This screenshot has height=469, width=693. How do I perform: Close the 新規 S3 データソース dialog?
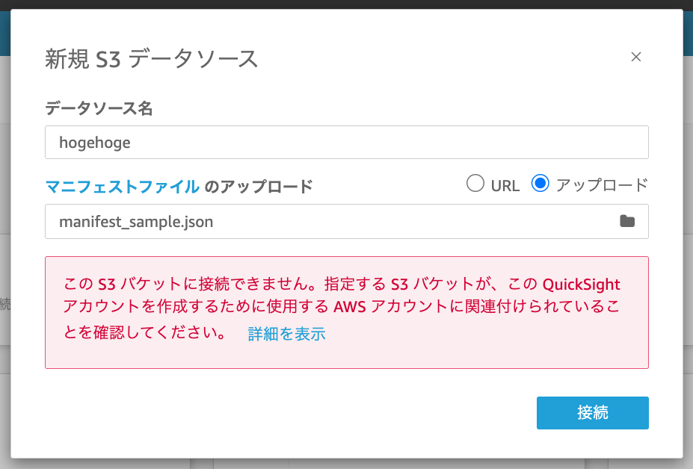(x=636, y=57)
